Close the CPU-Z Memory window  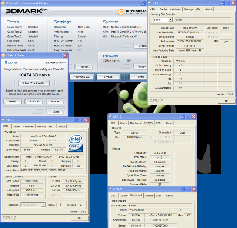(x=193, y=117)
